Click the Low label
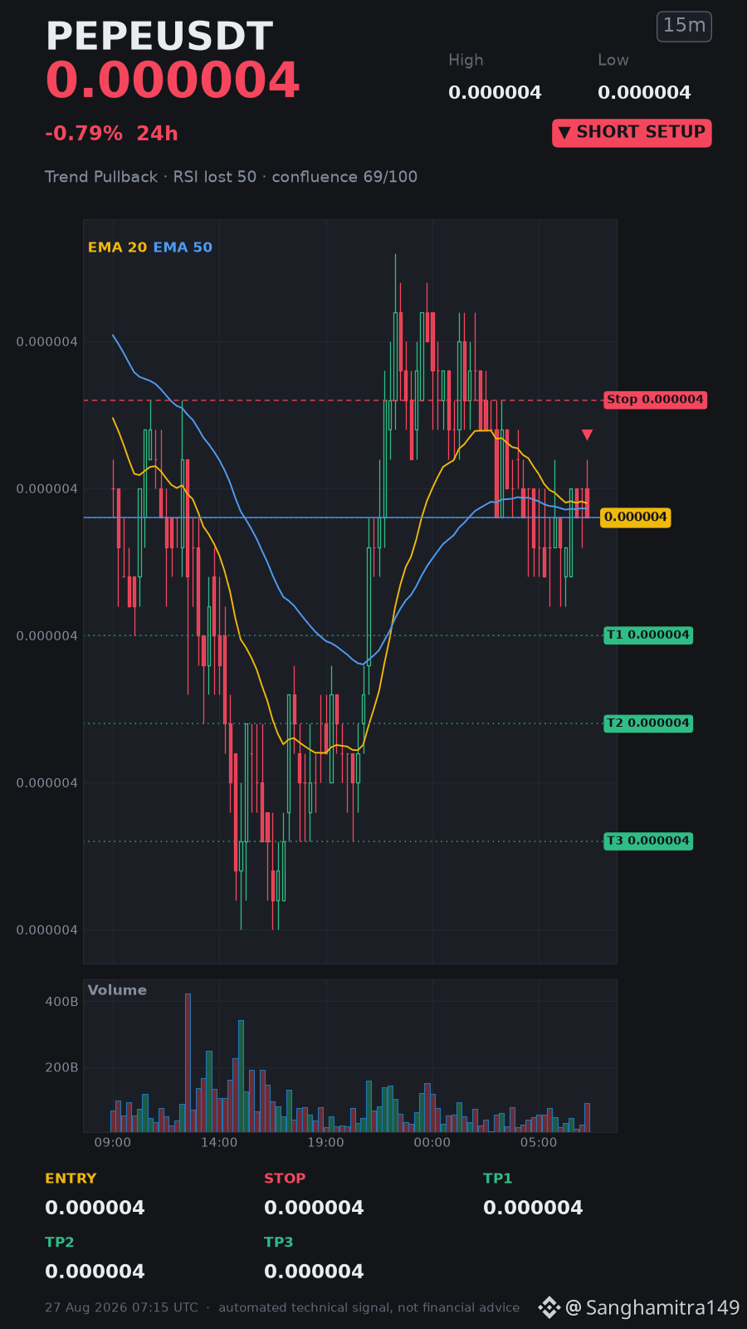The width and height of the screenshot is (747, 1329). 613,60
